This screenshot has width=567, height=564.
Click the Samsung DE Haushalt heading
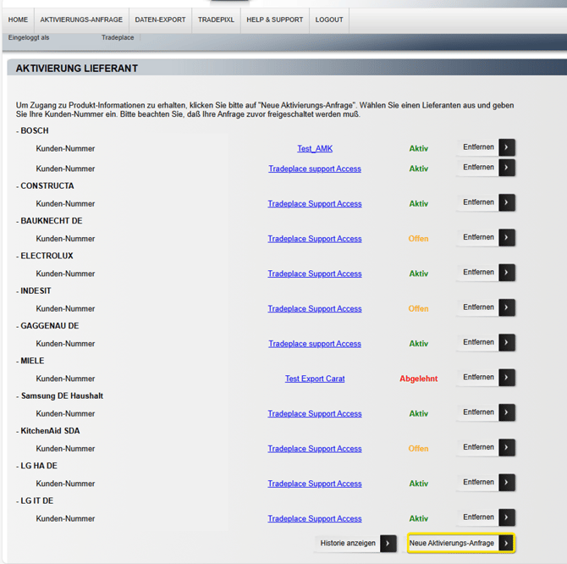click(62, 396)
